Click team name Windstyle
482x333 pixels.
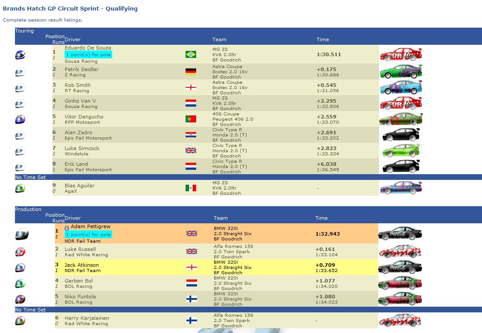77,154
